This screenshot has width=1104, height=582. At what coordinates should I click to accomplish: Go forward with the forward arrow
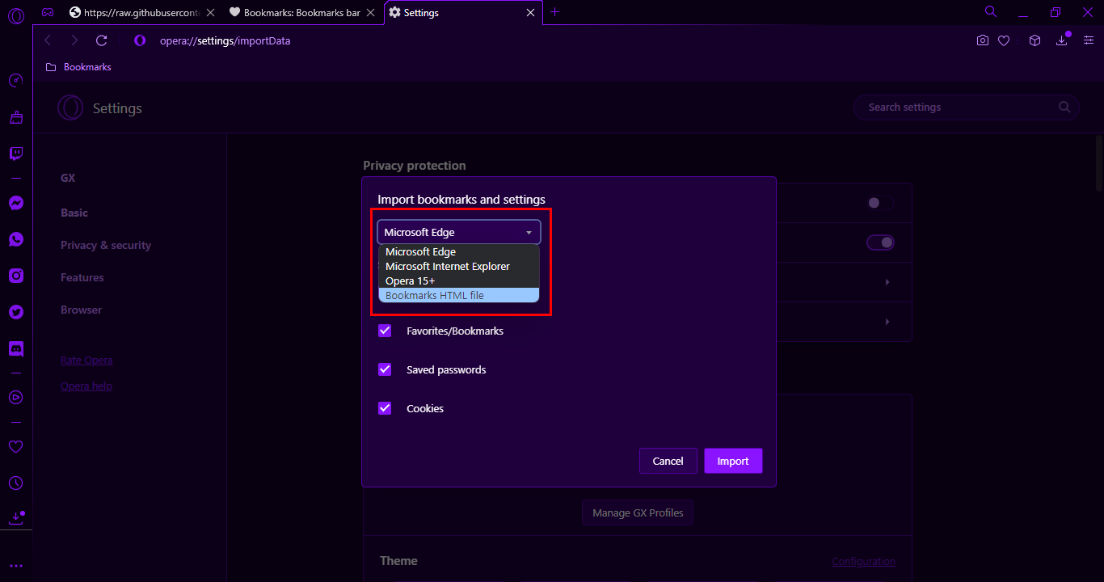(x=74, y=40)
